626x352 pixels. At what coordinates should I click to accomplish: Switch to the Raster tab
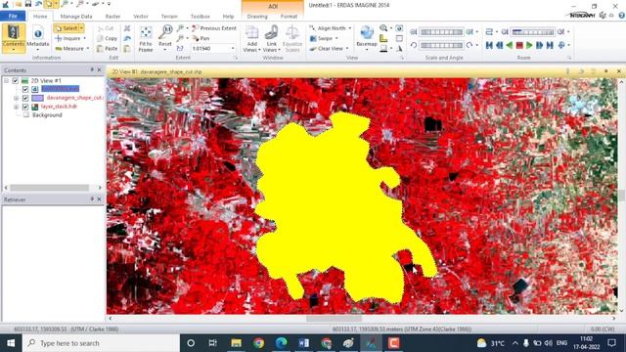click(x=113, y=17)
